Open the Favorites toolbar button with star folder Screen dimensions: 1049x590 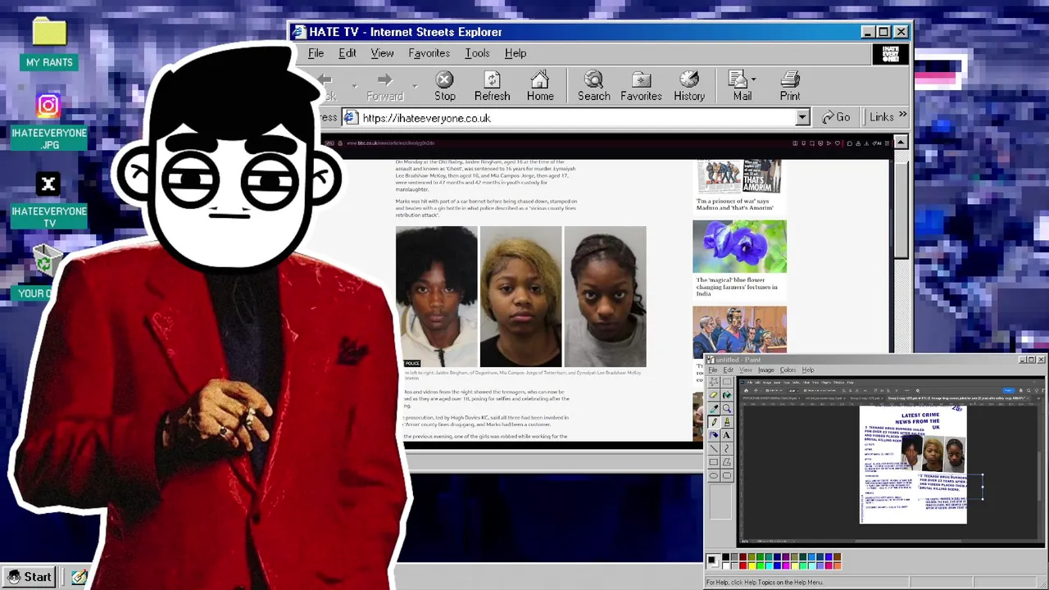tap(641, 86)
